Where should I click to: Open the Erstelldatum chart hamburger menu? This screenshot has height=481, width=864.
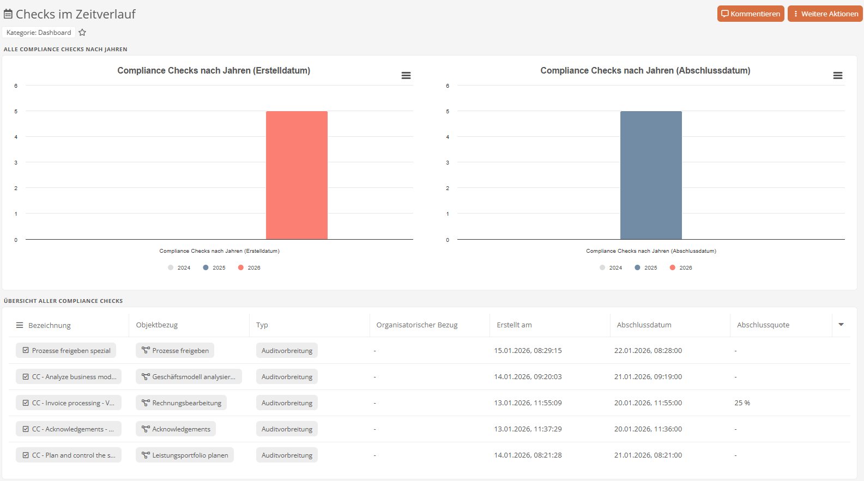click(x=406, y=76)
